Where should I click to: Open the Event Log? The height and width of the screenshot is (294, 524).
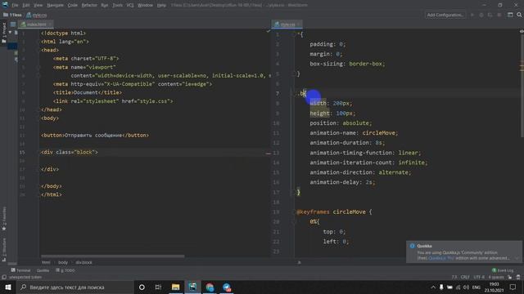point(503,270)
